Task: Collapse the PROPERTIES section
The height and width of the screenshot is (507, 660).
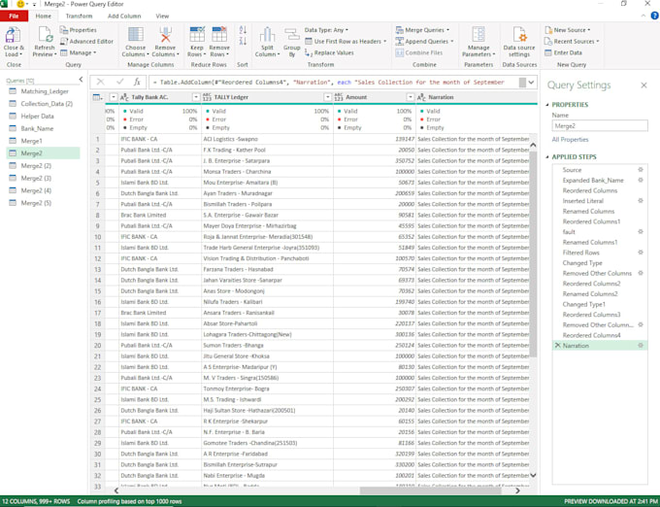Action: [547, 105]
